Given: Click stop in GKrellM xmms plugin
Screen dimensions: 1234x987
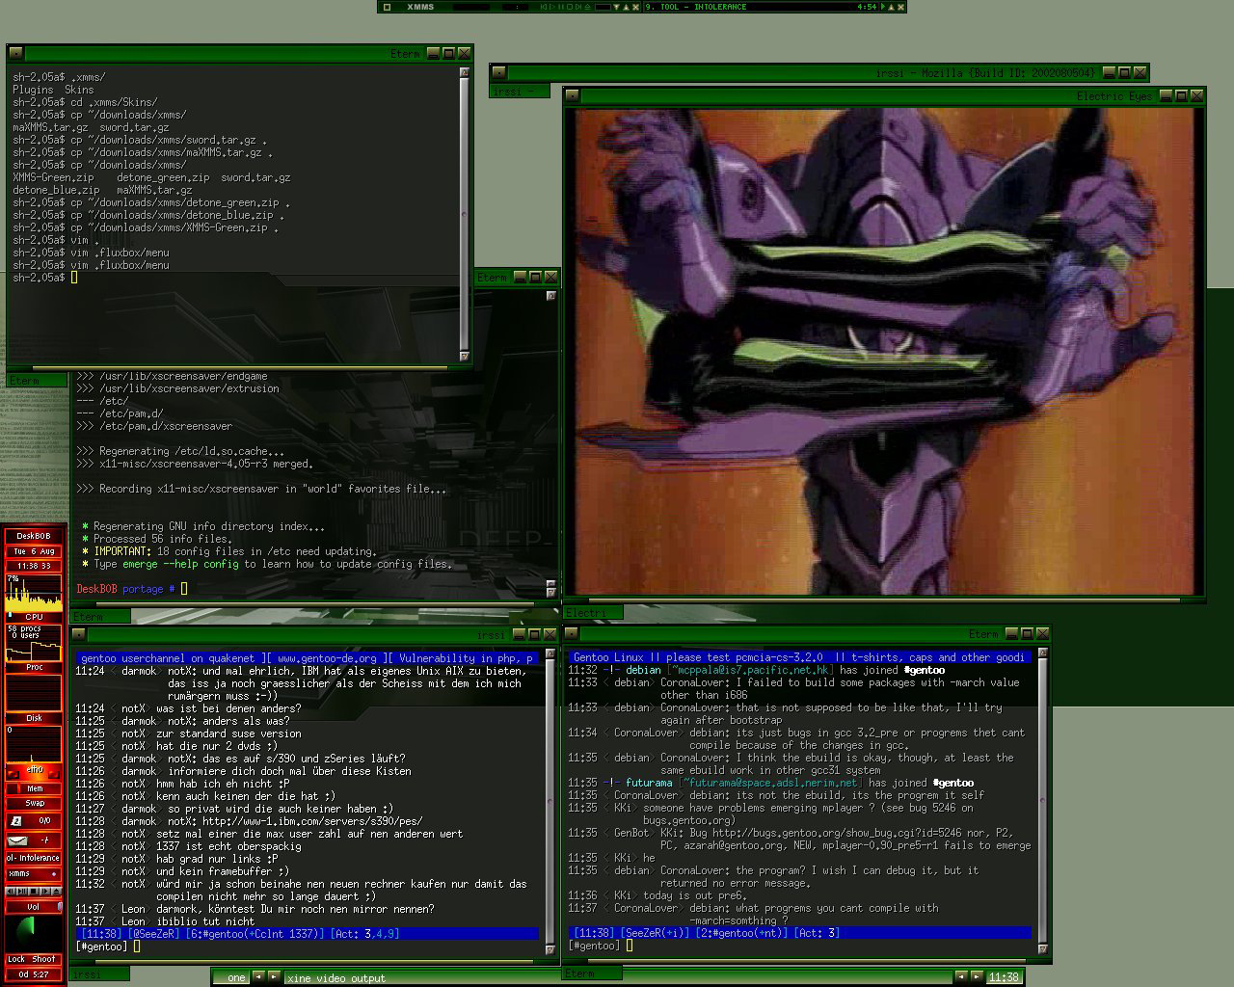Looking at the screenshot, I should 34,891.
